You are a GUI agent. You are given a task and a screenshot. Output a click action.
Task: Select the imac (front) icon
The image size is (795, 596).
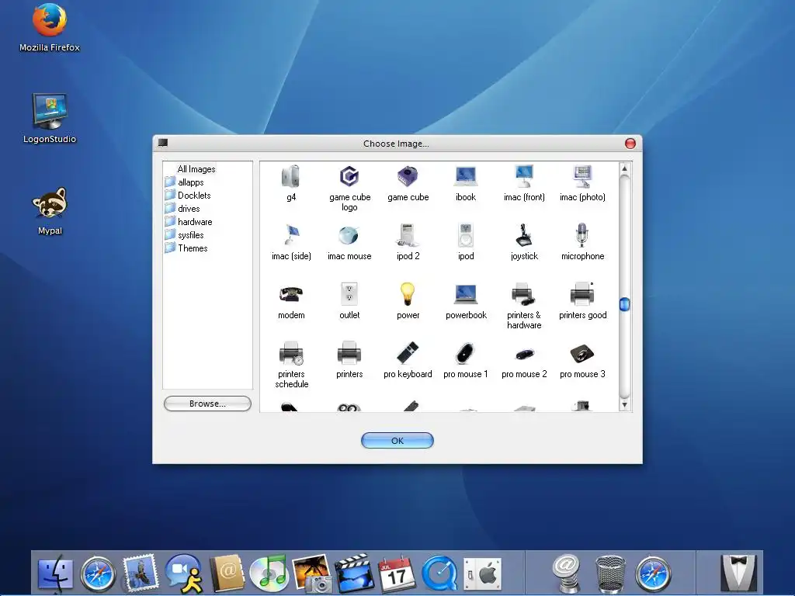[524, 177]
